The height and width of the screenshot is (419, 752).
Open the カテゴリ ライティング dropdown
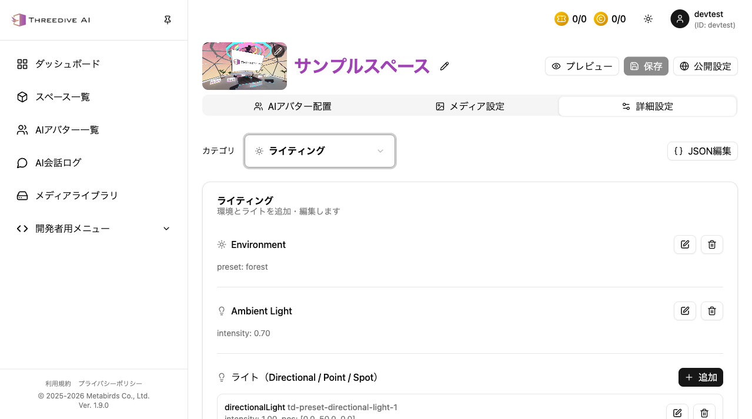tap(320, 151)
